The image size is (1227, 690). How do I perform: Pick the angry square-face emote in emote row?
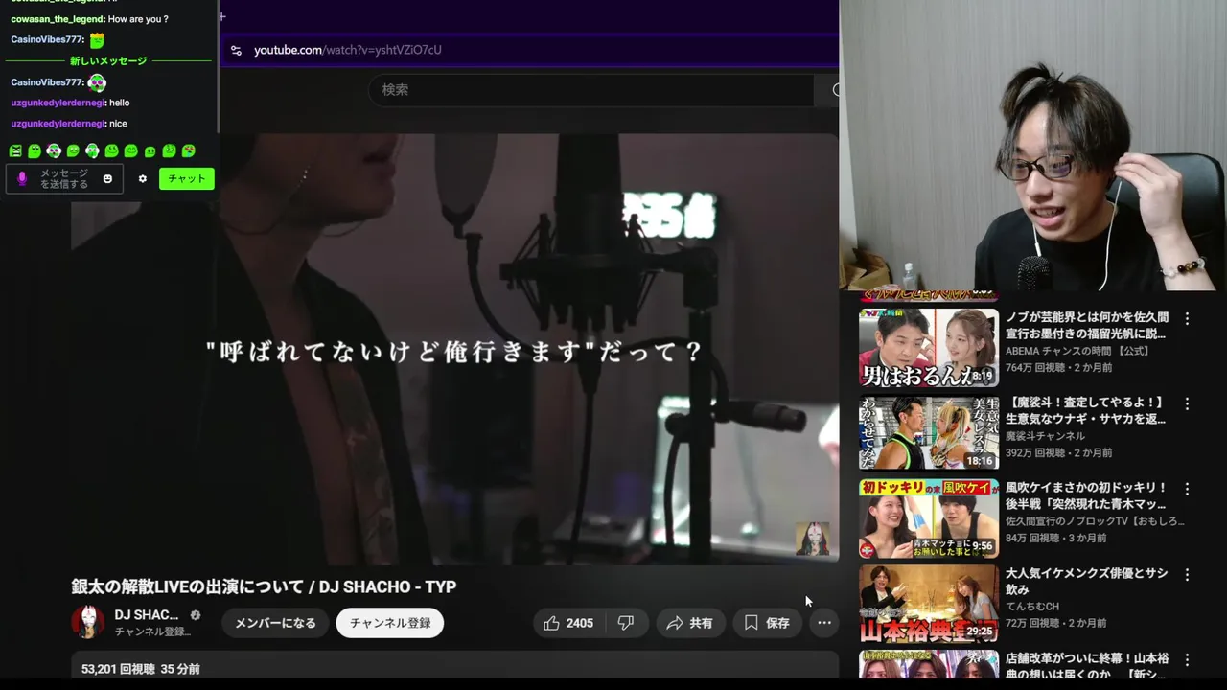[15, 151]
